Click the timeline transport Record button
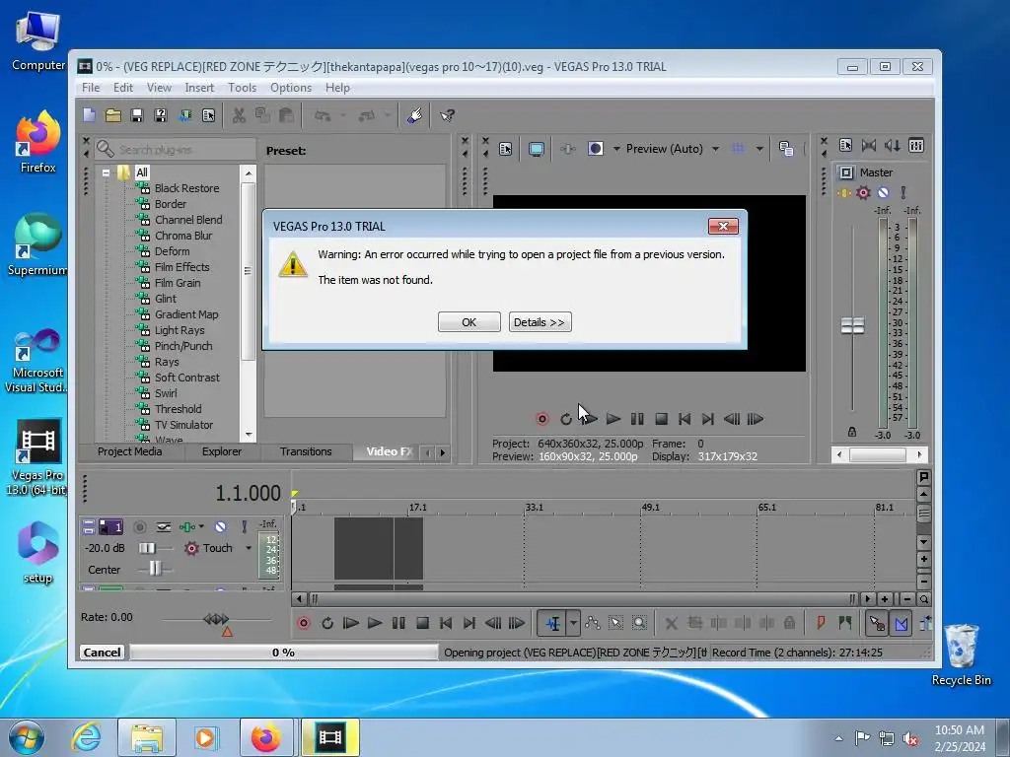The width and height of the screenshot is (1010, 757). tap(304, 623)
